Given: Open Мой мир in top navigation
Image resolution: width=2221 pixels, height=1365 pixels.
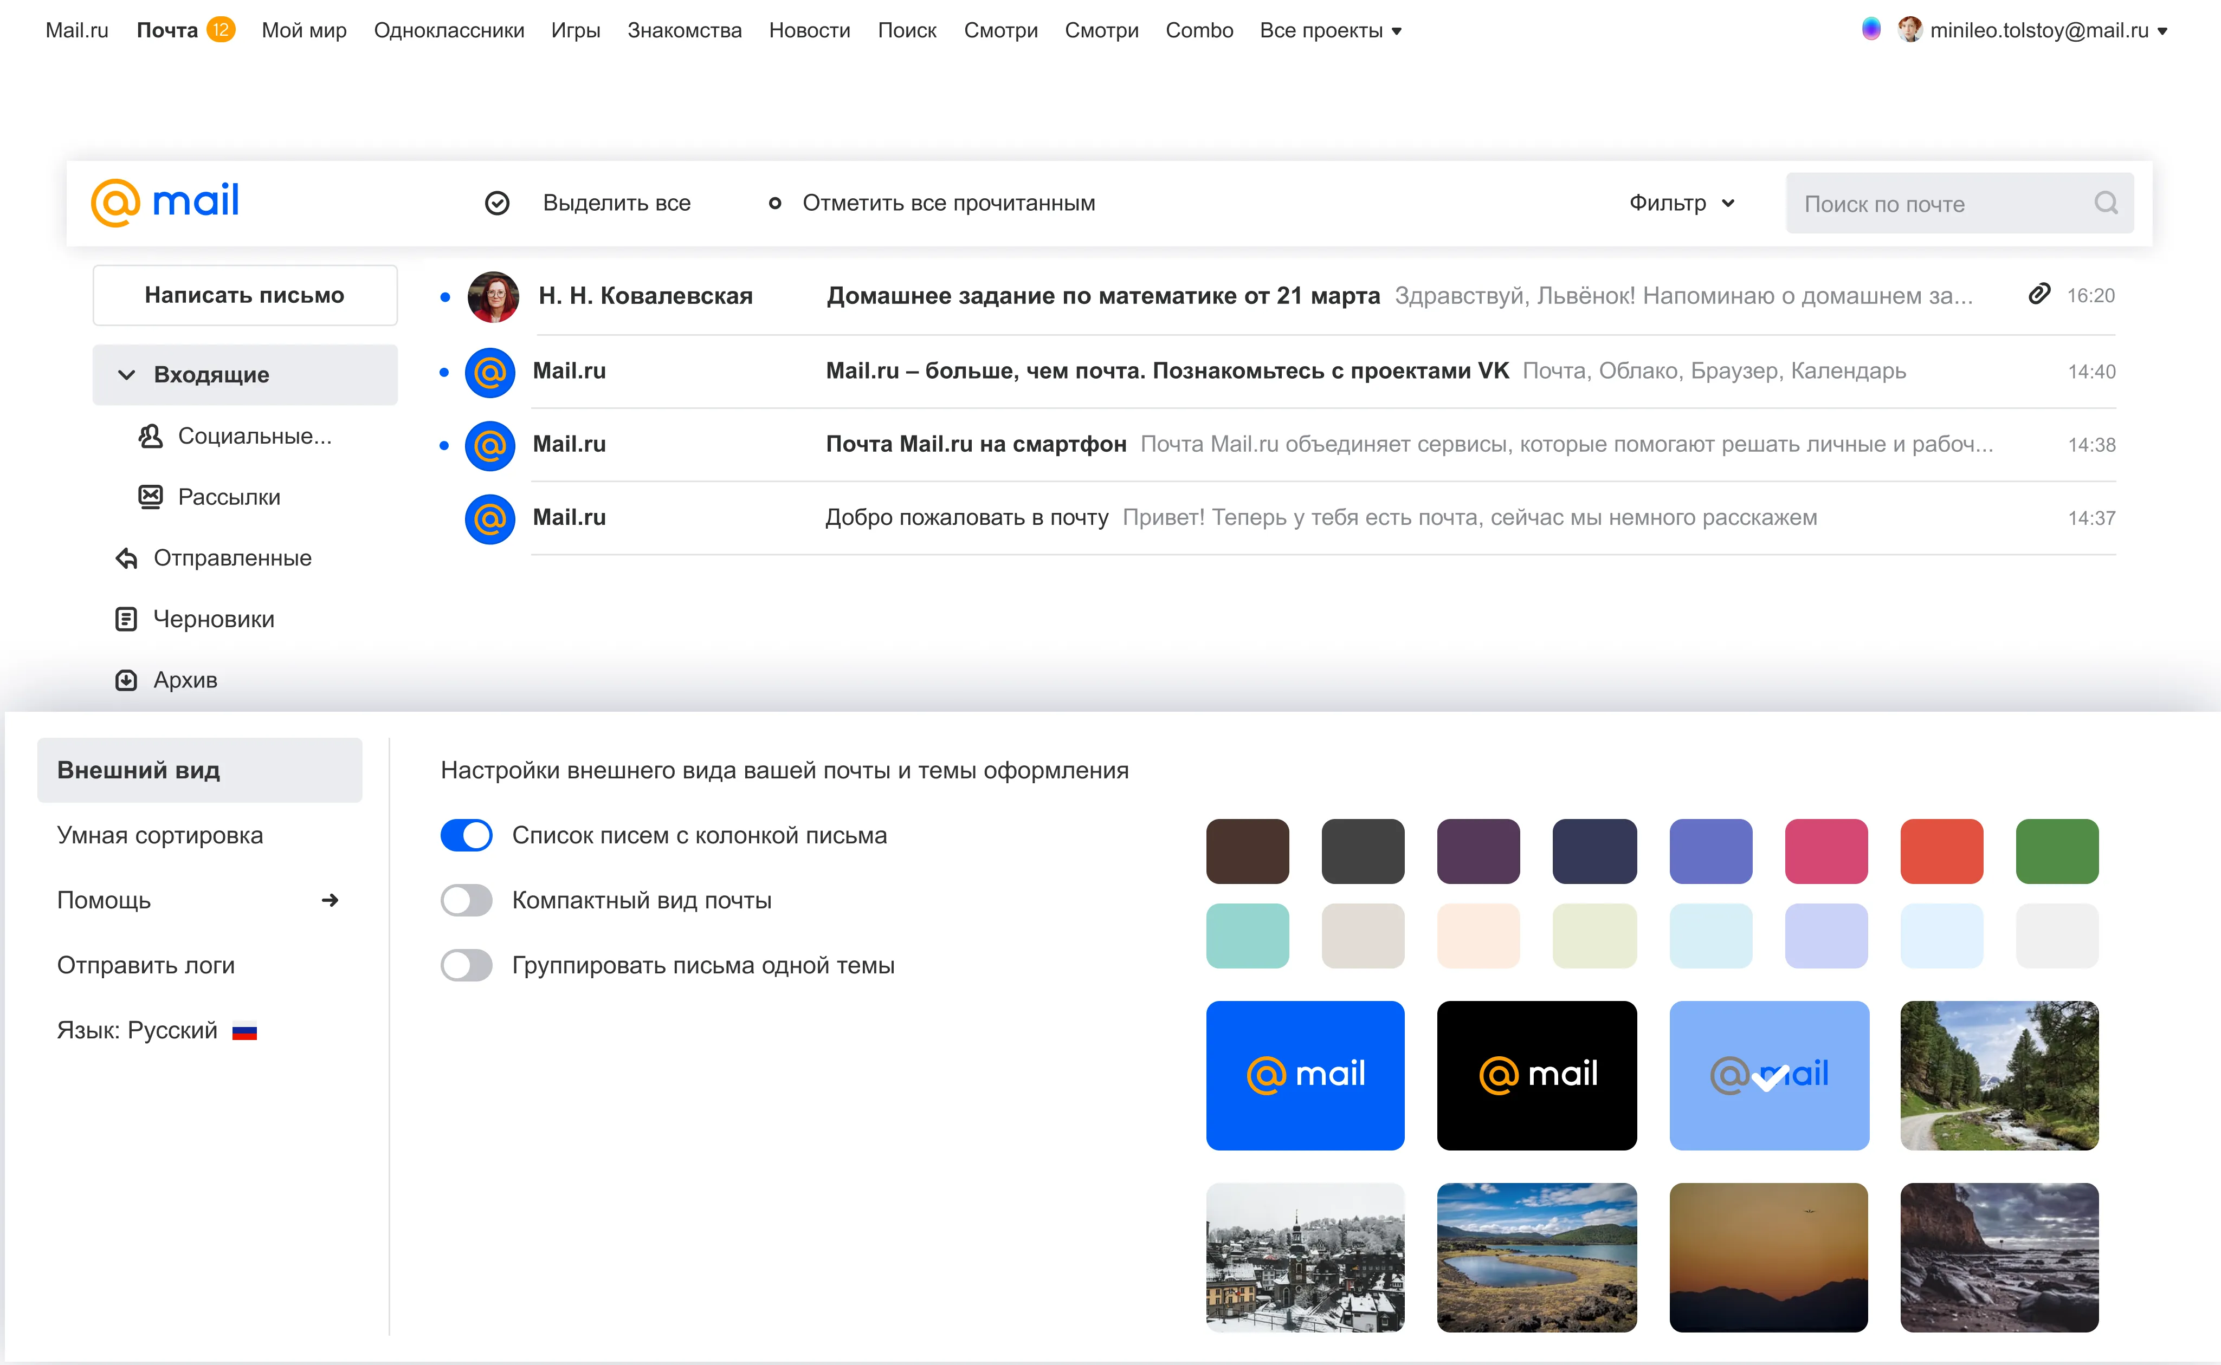Looking at the screenshot, I should [304, 30].
